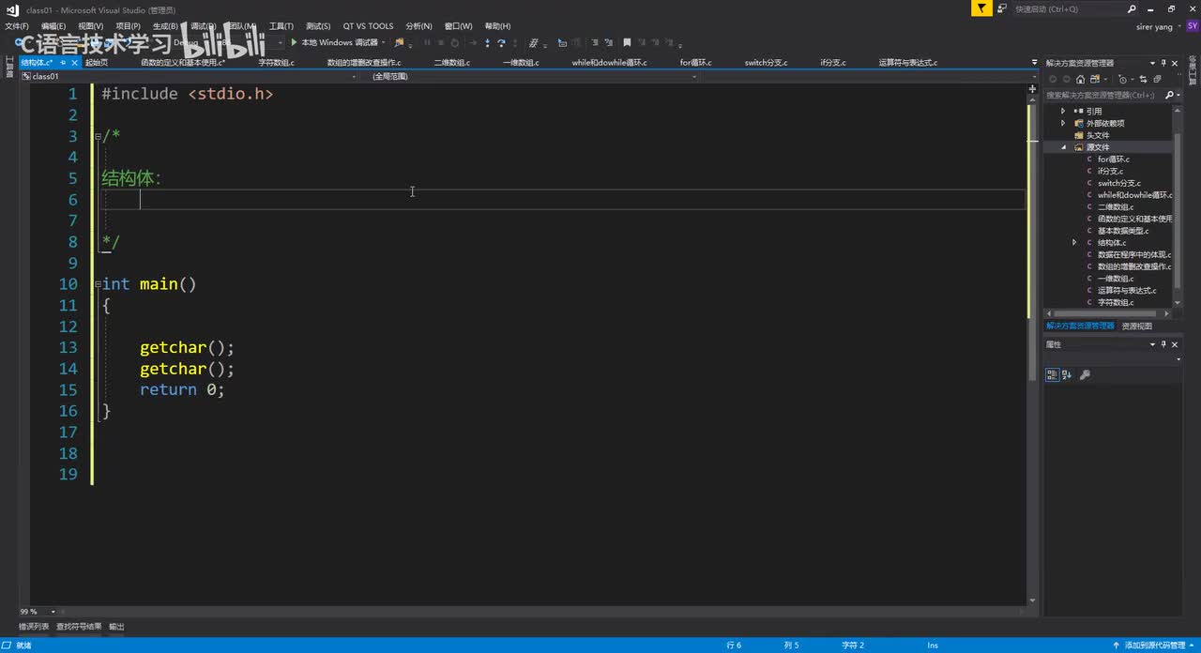Expand the 引用 tree node
The height and width of the screenshot is (653, 1201).
(x=1063, y=111)
